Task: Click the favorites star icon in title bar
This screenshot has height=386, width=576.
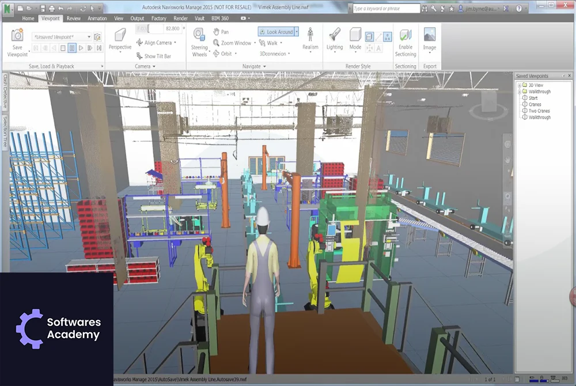Action: pos(452,9)
